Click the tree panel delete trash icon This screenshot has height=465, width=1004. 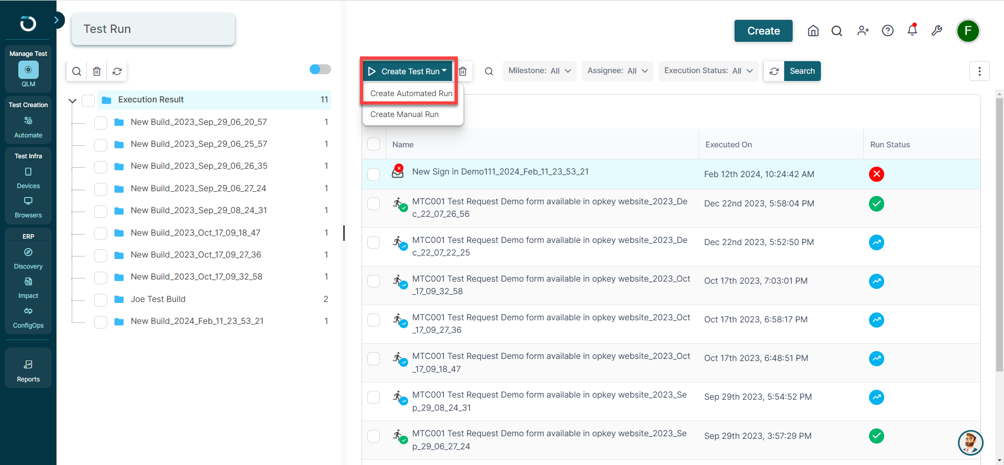[97, 72]
